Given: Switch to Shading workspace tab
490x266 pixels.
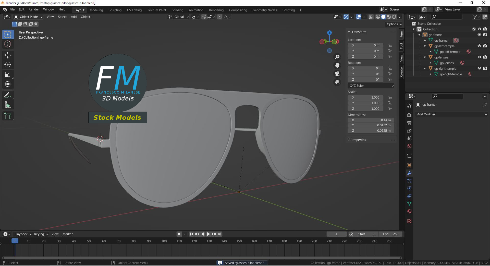Looking at the screenshot, I should pos(177,10).
